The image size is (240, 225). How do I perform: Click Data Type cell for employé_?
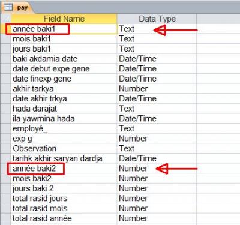pyautogui.click(x=157, y=128)
